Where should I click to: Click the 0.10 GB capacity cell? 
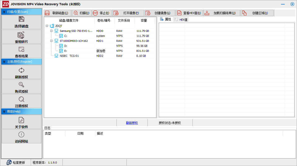tap(141, 56)
